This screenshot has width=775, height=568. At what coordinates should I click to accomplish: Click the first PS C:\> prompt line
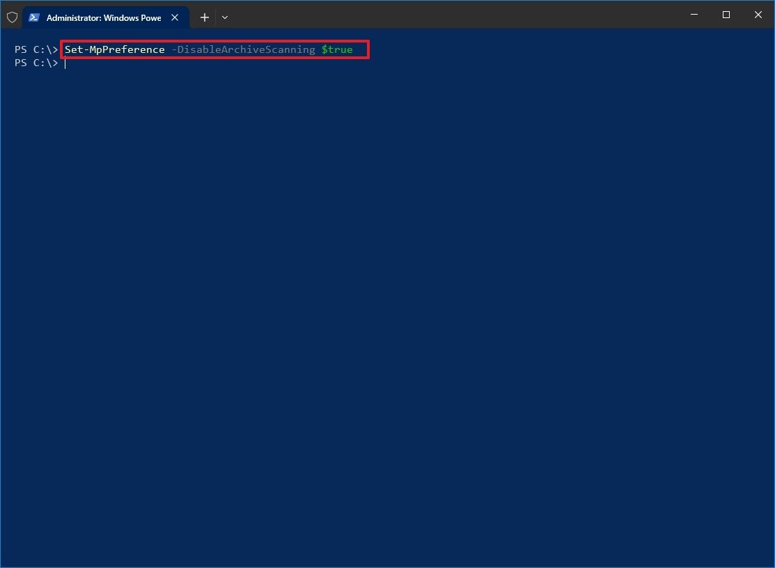click(x=36, y=49)
